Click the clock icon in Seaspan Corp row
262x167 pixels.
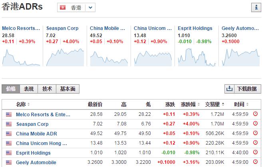click(256, 124)
